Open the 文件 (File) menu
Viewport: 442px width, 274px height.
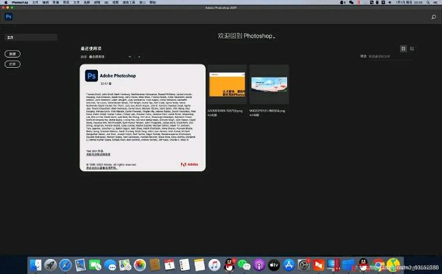tap(34, 3)
